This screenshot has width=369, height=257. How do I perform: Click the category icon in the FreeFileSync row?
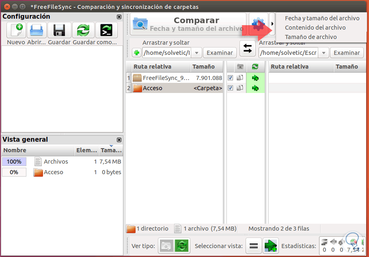(x=240, y=78)
